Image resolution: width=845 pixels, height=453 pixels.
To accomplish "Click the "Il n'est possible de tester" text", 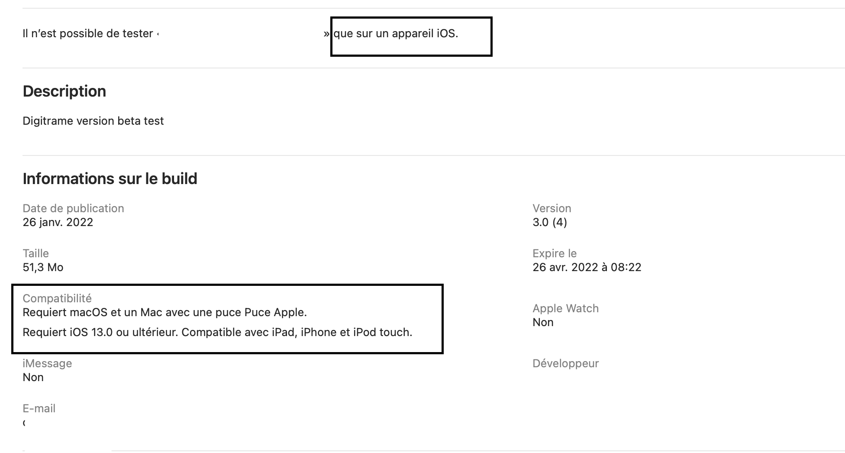I will (x=87, y=34).
